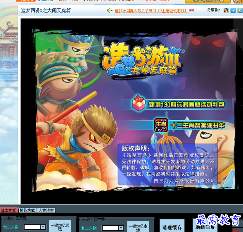
Task: Click the HOT tag beside announcement
Action: 192,10
